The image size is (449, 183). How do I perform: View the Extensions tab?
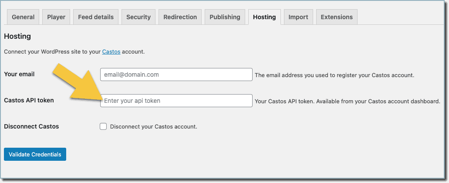coord(337,17)
